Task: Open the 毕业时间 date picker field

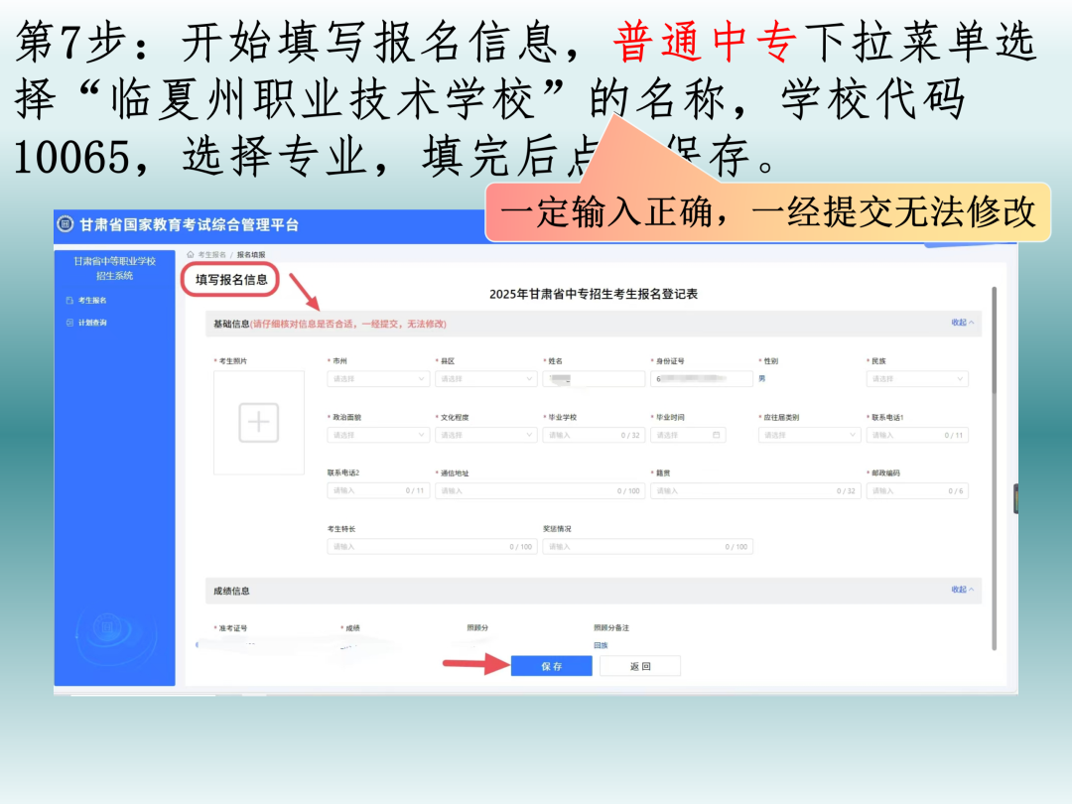Action: point(688,435)
